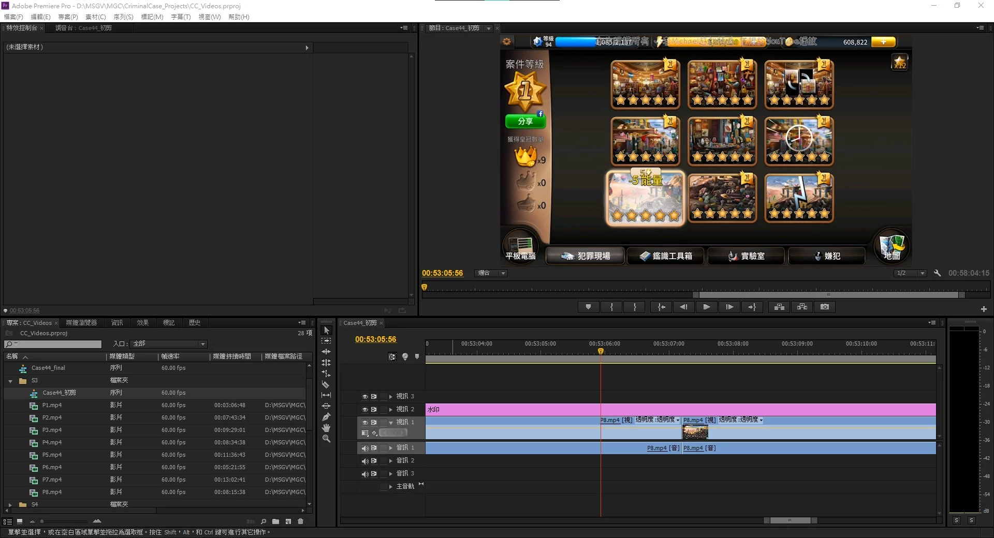
Task: Select the Zoom magnifier tool
Action: click(x=326, y=439)
